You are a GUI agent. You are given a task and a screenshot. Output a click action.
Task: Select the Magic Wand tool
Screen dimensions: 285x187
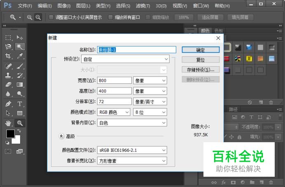click(20, 47)
